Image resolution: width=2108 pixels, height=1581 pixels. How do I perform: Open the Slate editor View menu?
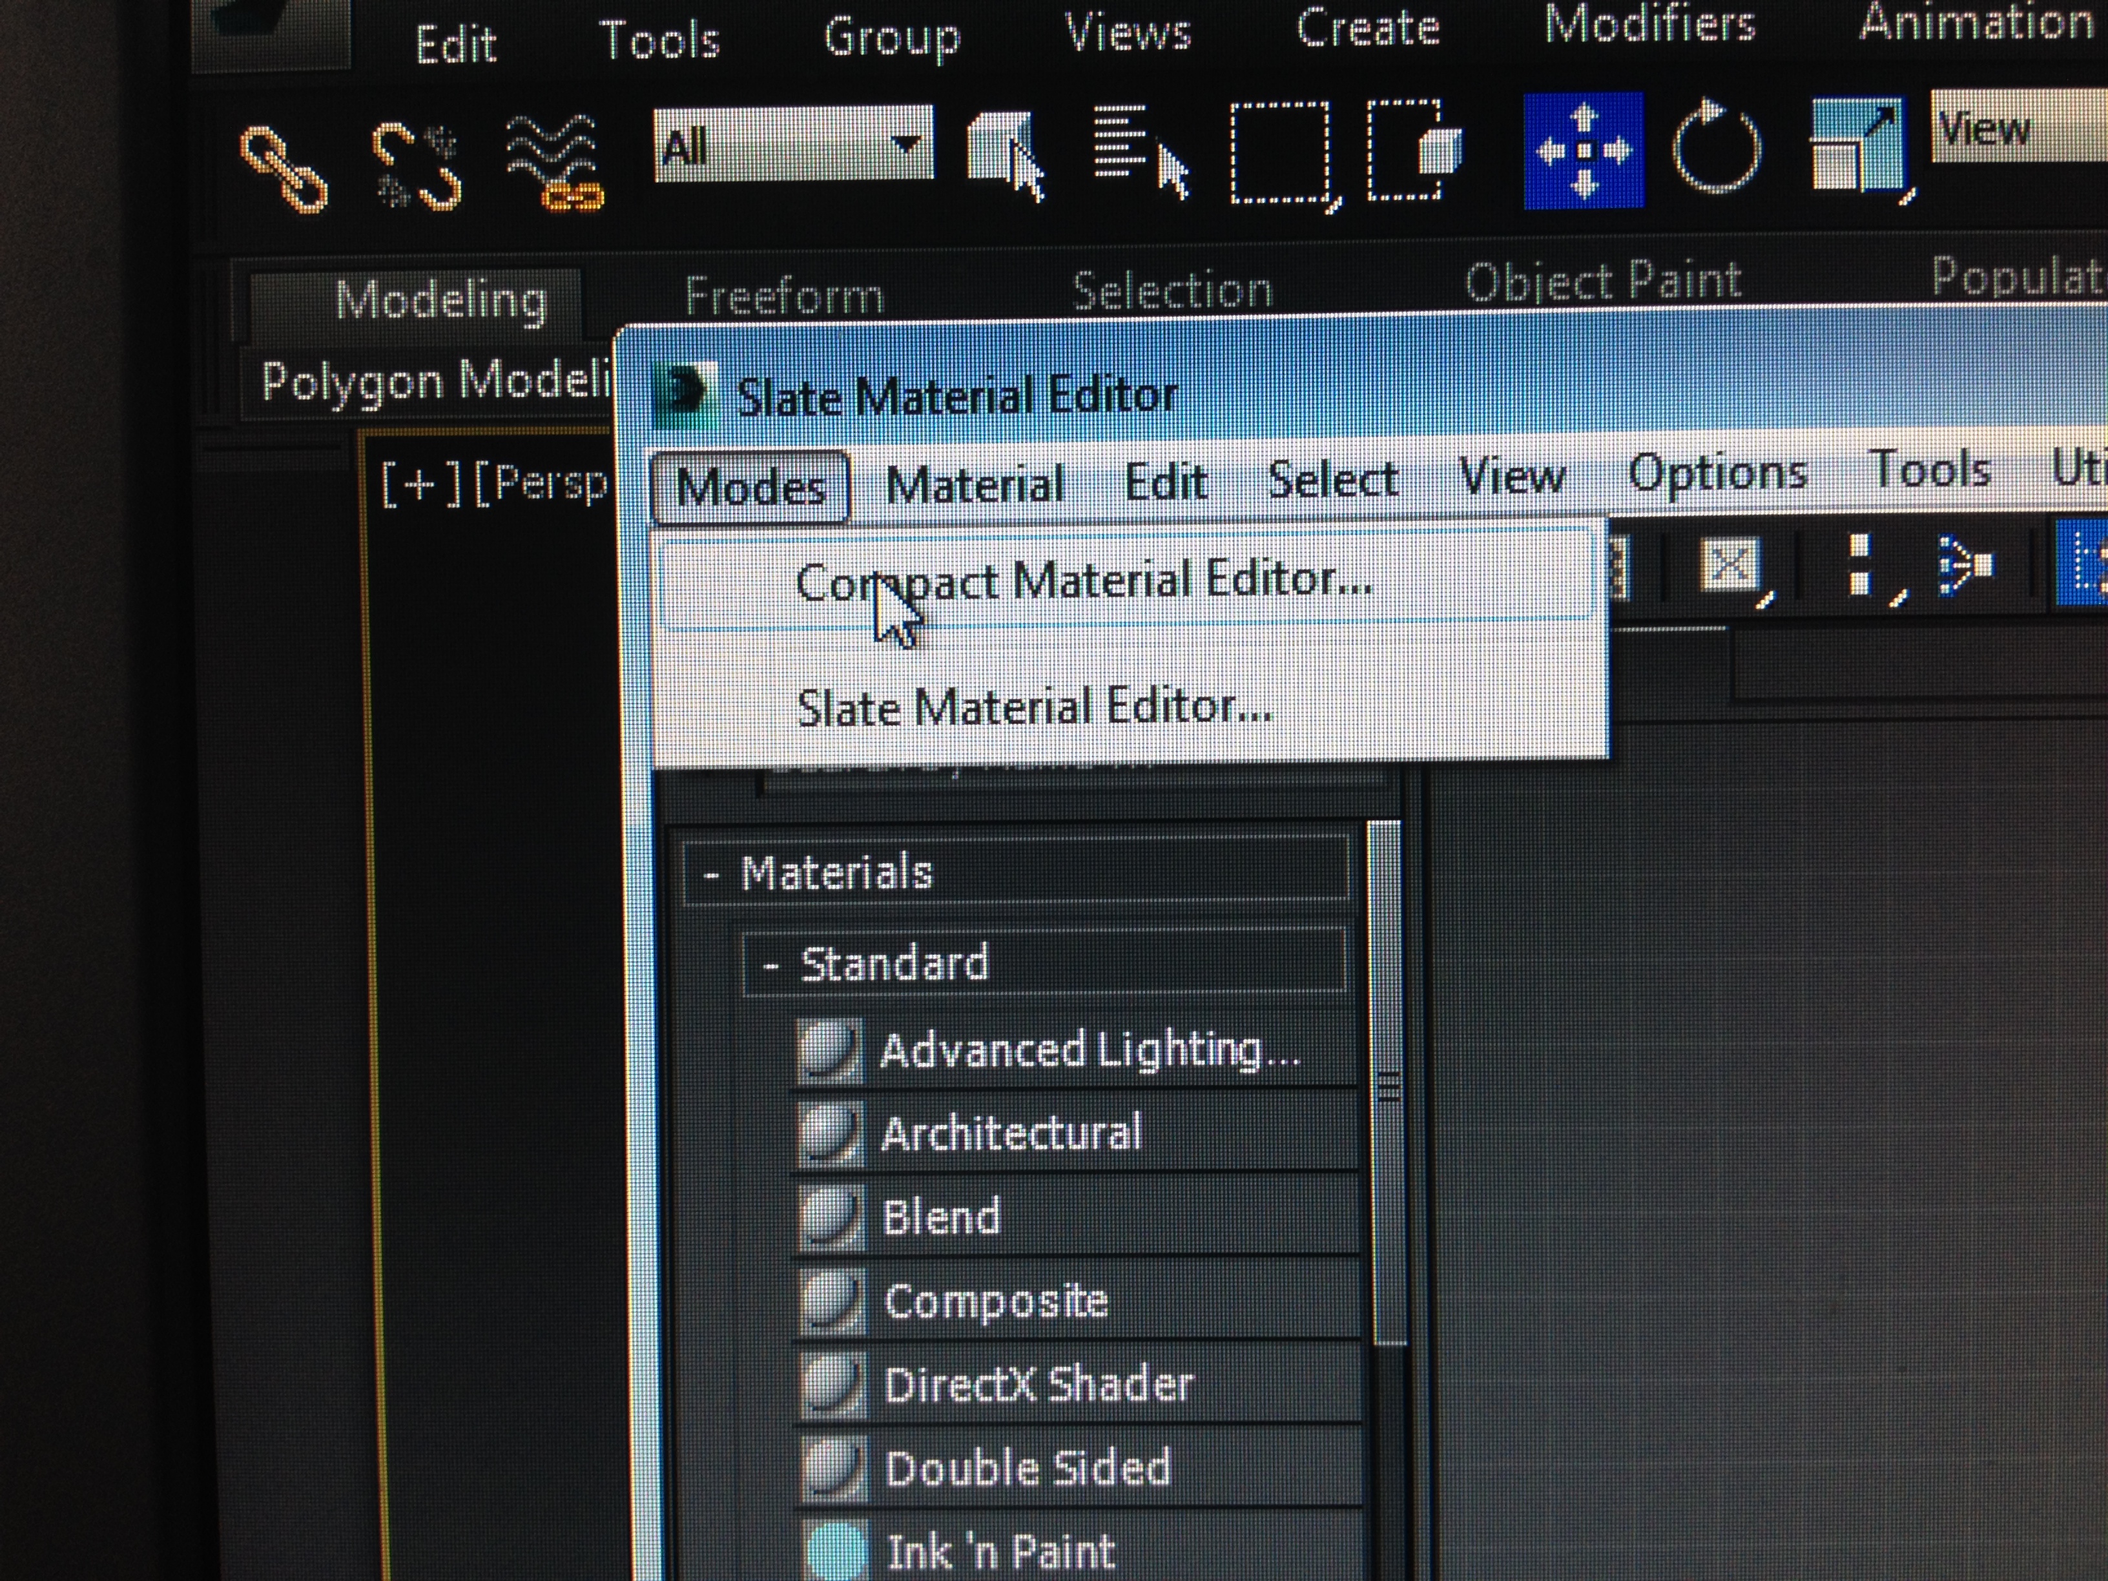1513,475
